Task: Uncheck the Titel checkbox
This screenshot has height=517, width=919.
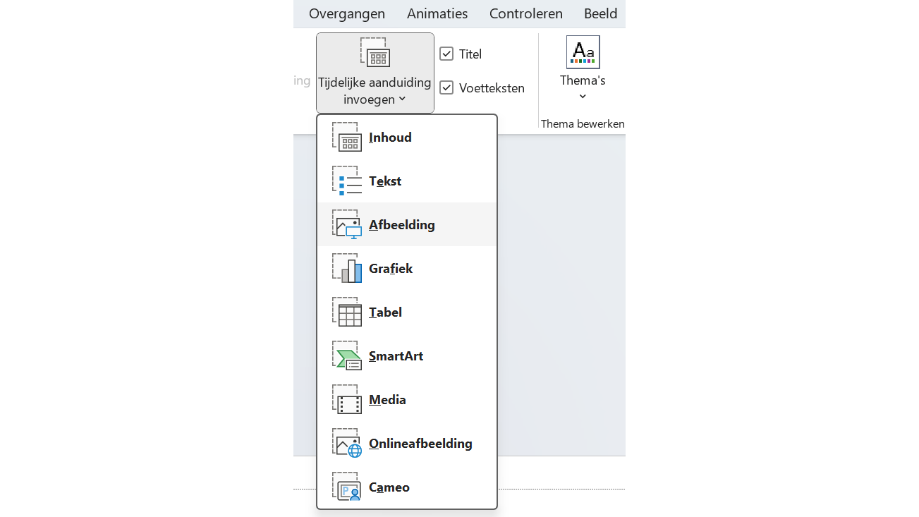Action: click(446, 54)
